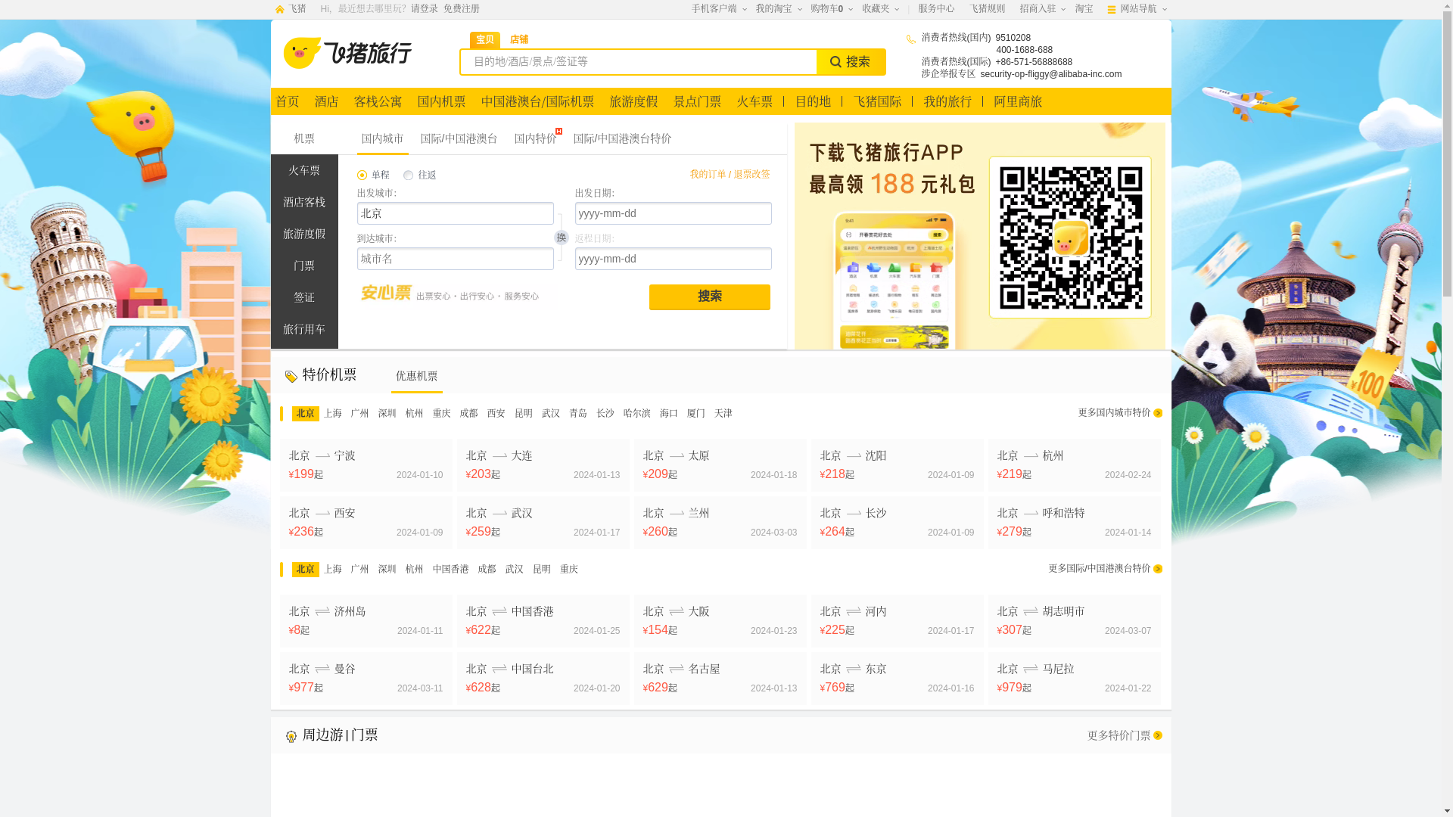The height and width of the screenshot is (817, 1453).
Task: Open 飞猪规则 in top bar
Action: coord(988,9)
